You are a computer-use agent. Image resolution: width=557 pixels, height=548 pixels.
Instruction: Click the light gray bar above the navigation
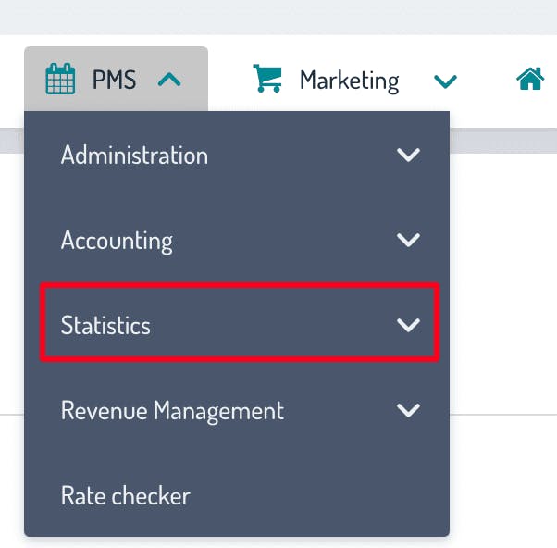(278, 17)
